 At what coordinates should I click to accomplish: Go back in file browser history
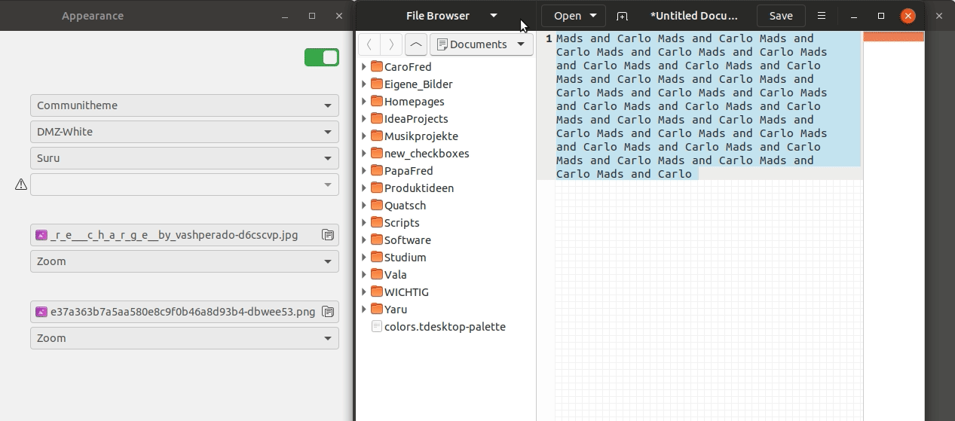click(369, 44)
